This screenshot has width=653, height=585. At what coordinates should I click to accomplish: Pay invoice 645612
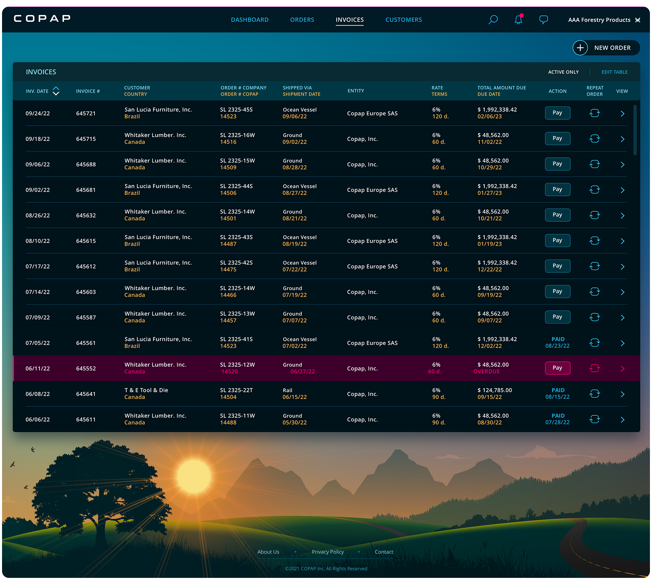pos(557,266)
